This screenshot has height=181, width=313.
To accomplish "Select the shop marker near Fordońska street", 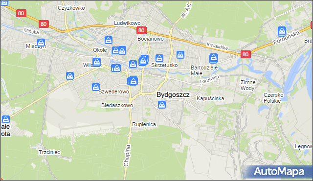I will point(282,31).
